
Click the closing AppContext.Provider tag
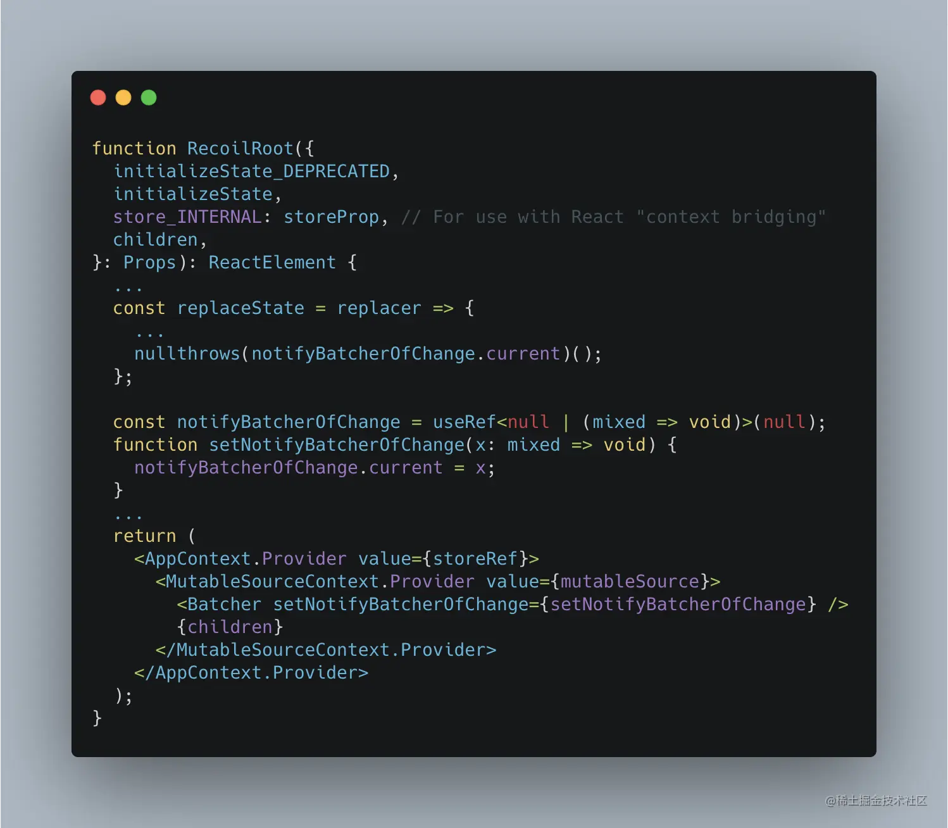251,673
